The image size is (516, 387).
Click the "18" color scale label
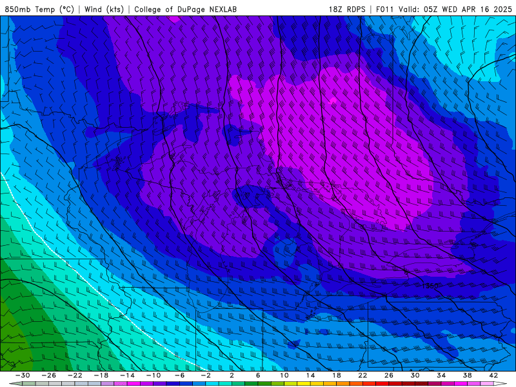pyautogui.click(x=337, y=375)
